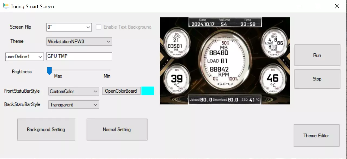Image resolution: width=347 pixels, height=159 pixels.
Task: Click the "BackStatuBarStyle" label
Action: click(22, 104)
